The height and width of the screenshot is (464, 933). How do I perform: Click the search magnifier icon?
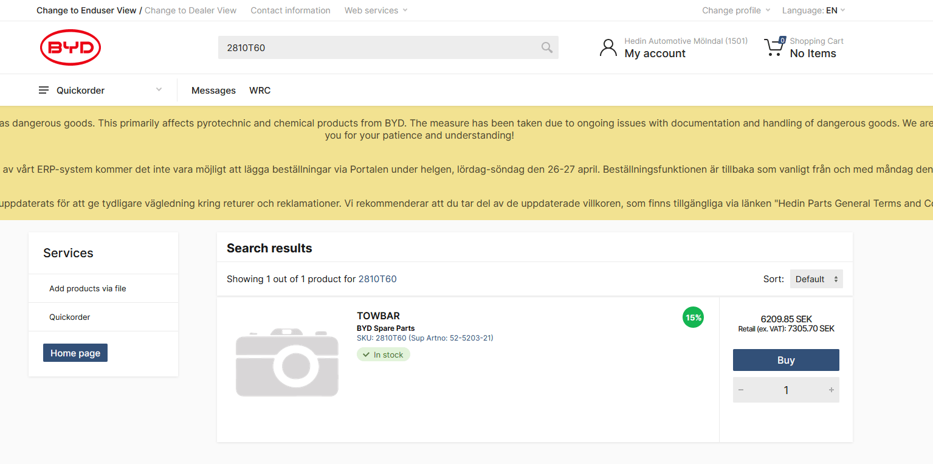[547, 47]
